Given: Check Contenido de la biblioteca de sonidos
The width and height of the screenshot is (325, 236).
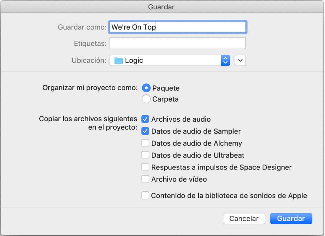Looking at the screenshot, I should (145, 196).
